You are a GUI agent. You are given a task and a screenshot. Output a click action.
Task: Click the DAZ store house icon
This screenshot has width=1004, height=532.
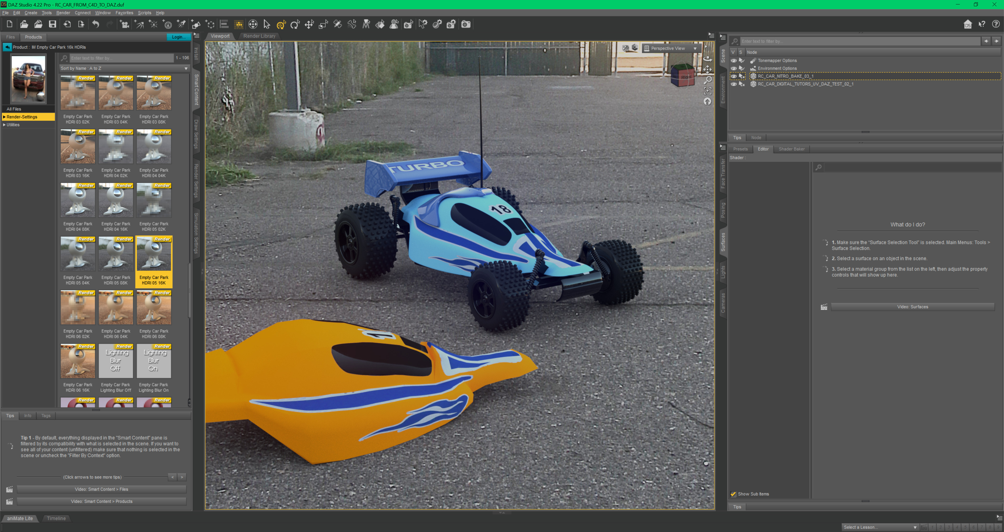pyautogui.click(x=967, y=24)
